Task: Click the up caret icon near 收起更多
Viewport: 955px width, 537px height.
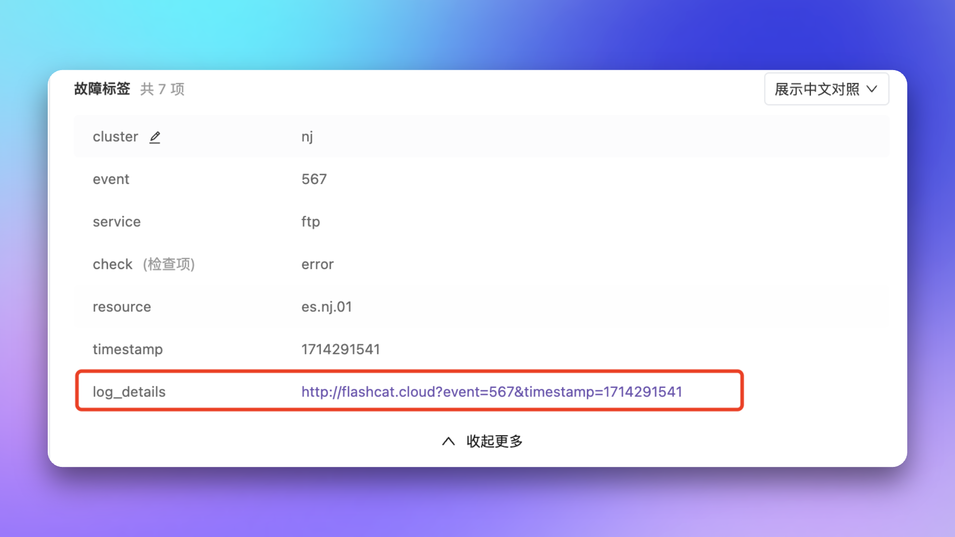Action: [x=448, y=441]
